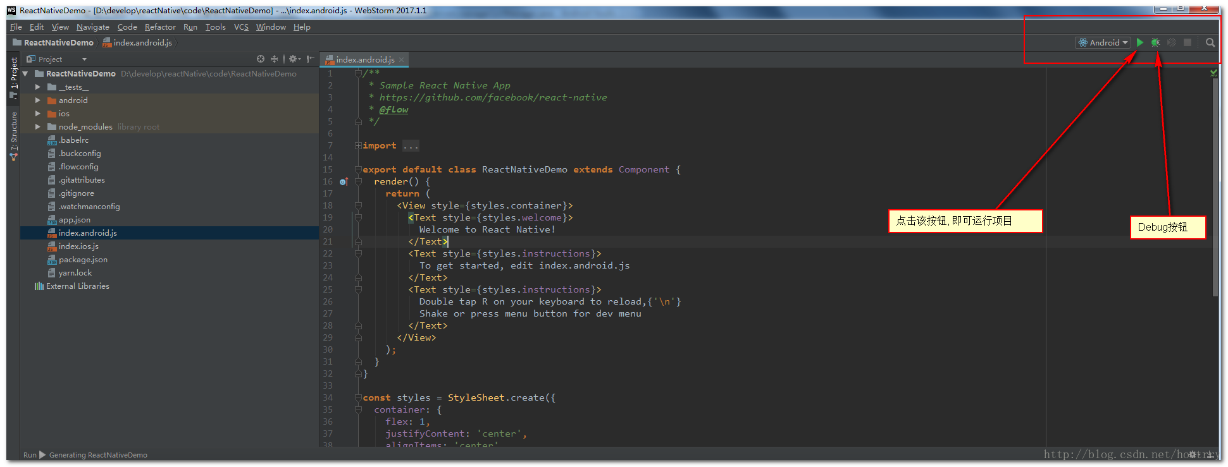Close the index.android.js editor tab
The image size is (1228, 467).
click(x=401, y=59)
